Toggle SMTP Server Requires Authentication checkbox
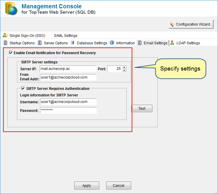The image size is (218, 194). 23,88
